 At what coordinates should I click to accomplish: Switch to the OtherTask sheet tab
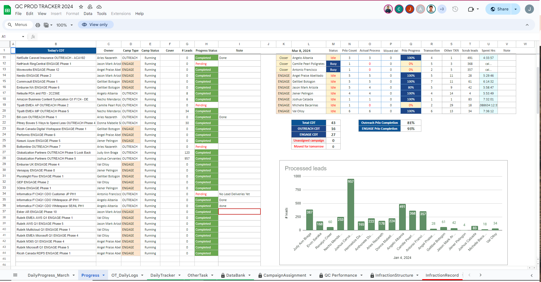tap(198, 275)
